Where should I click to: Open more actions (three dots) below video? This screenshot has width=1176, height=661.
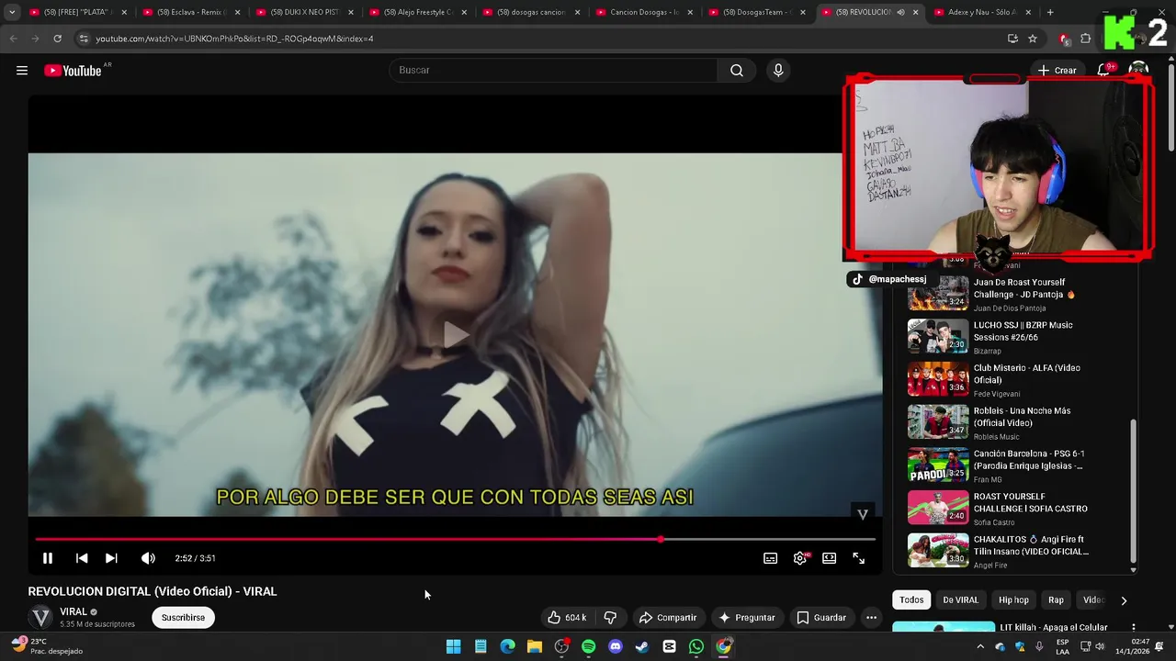pos(871,618)
